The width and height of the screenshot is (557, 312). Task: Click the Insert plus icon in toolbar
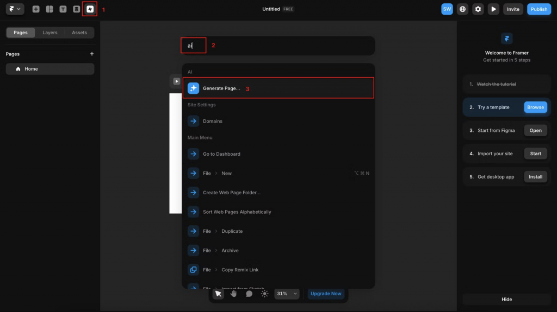click(x=36, y=9)
